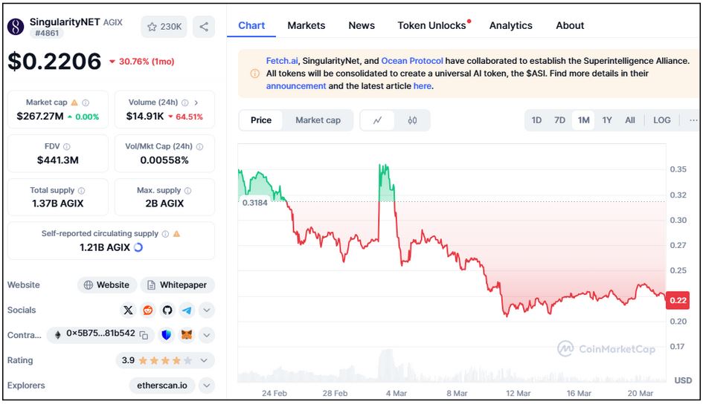The height and width of the screenshot is (404, 706).
Task: Switch to line chart view icon
Action: tap(377, 120)
